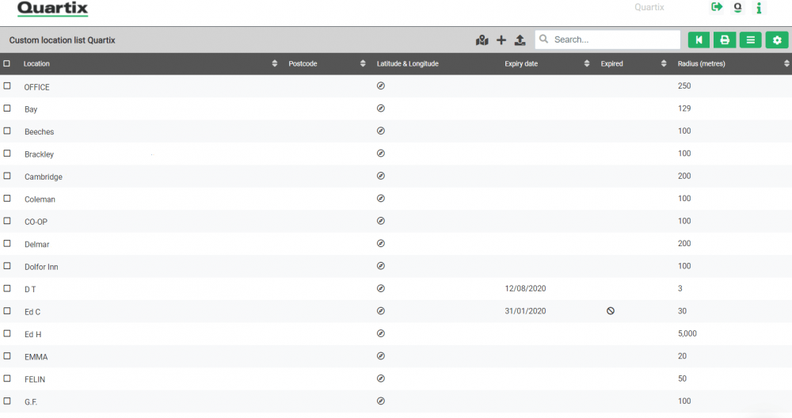Click the compass icon for Ed H
The width and height of the screenshot is (792, 418).
pyautogui.click(x=381, y=333)
